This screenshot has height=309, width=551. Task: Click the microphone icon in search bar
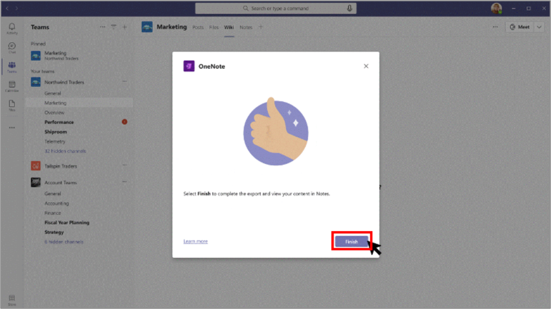pyautogui.click(x=349, y=8)
